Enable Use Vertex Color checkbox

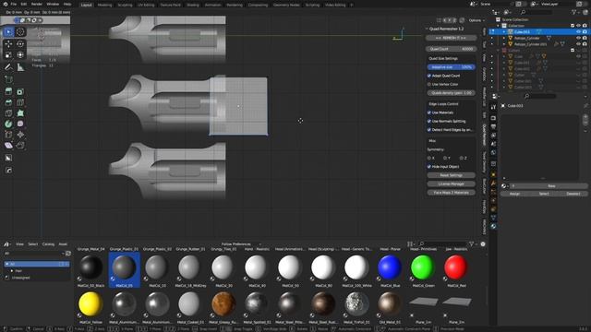[428, 84]
